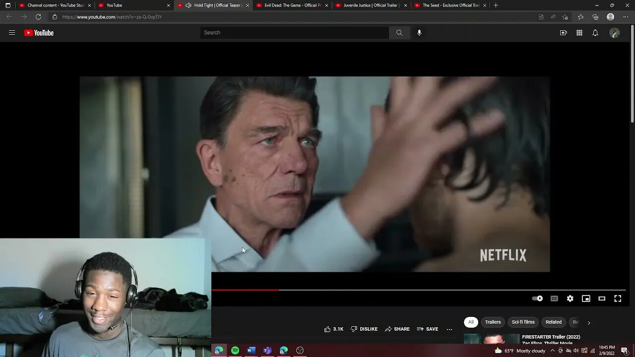Open Microsoft Word from the taskbar
The image size is (635, 357).
click(x=252, y=351)
